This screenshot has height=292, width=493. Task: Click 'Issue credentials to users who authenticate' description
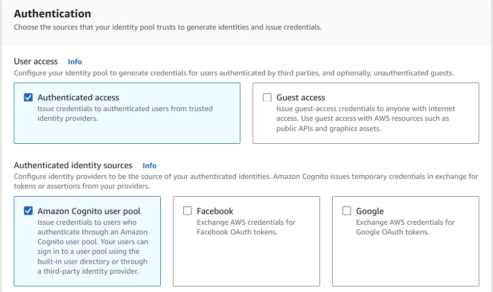93,247
